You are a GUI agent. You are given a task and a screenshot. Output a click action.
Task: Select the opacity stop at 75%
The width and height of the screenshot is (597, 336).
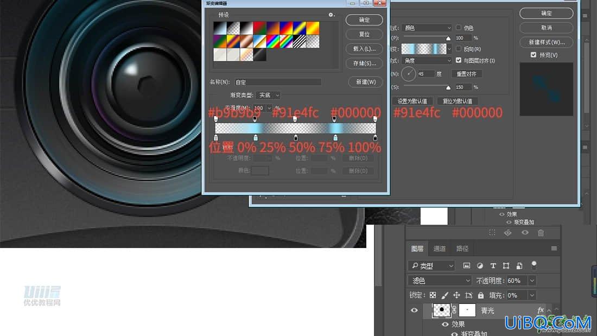334,119
